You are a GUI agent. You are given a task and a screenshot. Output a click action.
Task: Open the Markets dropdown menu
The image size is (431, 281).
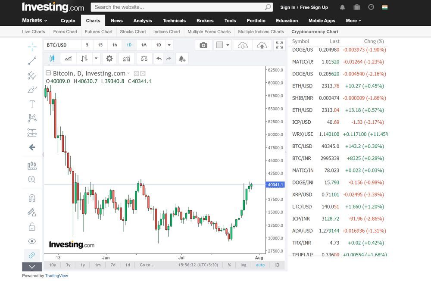(x=34, y=20)
